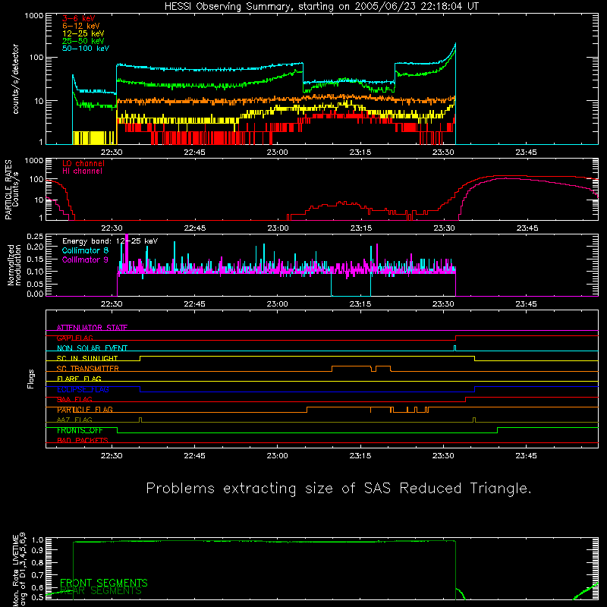Select the orange 6-12 keV legend label
Screen dimensions: 607x607
pyautogui.click(x=80, y=26)
